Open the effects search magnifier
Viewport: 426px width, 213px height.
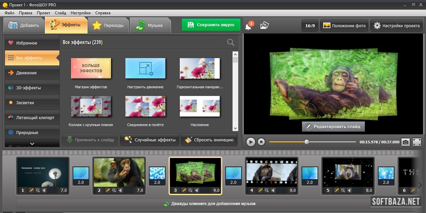[x=231, y=42]
